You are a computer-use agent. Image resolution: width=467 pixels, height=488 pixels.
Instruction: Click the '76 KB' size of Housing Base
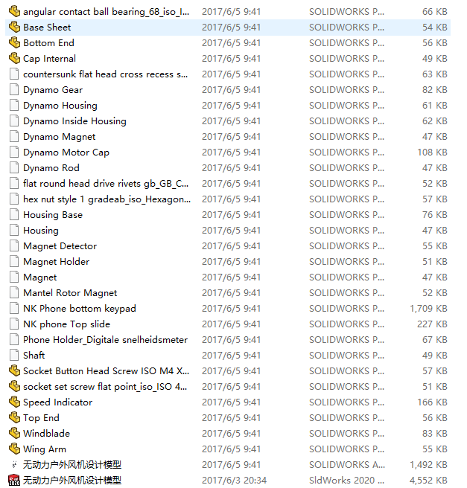434,215
